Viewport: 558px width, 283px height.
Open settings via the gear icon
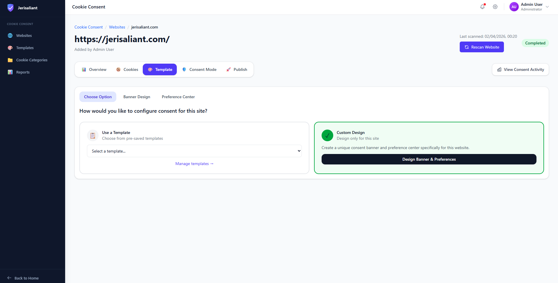(495, 7)
